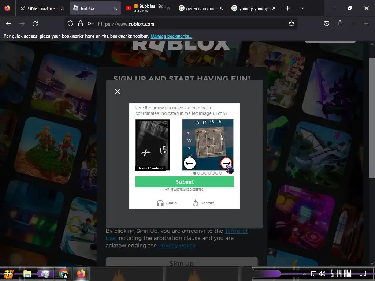Screen dimensions: 375x281
Task: Click the Sign Up button
Action: (x=182, y=262)
